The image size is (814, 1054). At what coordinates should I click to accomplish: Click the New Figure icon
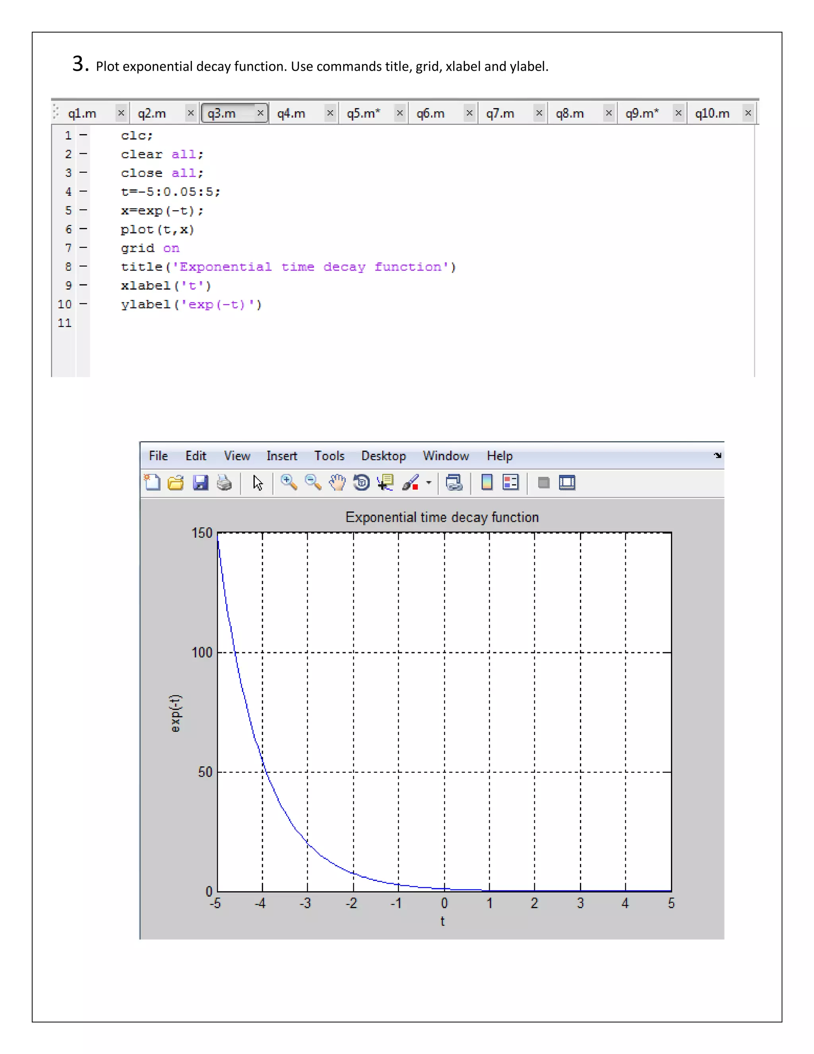click(152, 482)
